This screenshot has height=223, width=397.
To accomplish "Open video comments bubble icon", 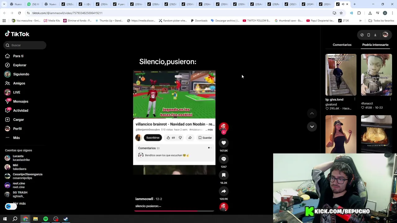I will click(x=224, y=159).
